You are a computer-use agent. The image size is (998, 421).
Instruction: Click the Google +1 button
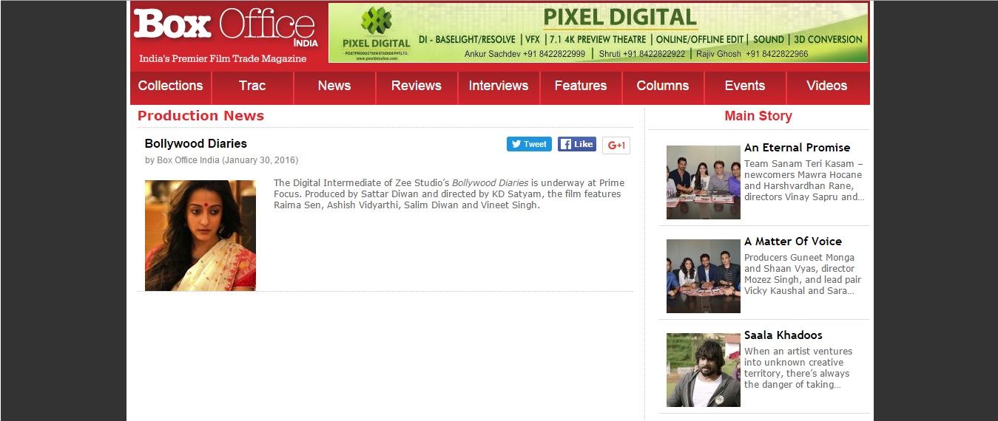click(616, 146)
